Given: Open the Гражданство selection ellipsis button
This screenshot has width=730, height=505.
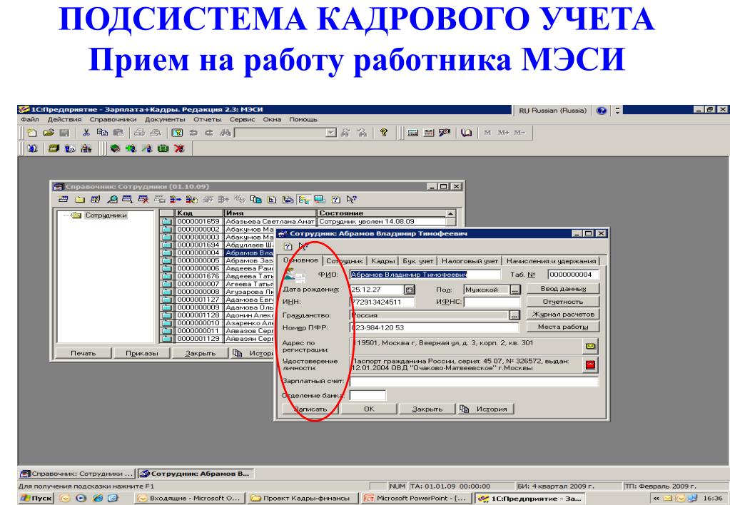Looking at the screenshot, I should (514, 315).
